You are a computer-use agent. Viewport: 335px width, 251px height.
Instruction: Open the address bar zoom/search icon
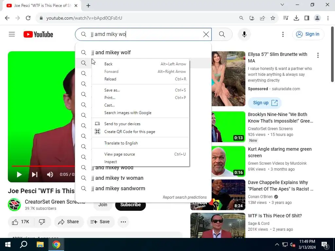[x=241, y=18]
